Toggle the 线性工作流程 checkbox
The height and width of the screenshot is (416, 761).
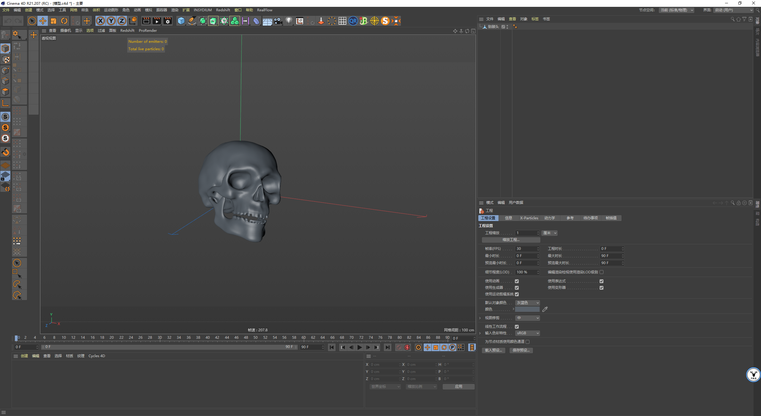click(517, 327)
